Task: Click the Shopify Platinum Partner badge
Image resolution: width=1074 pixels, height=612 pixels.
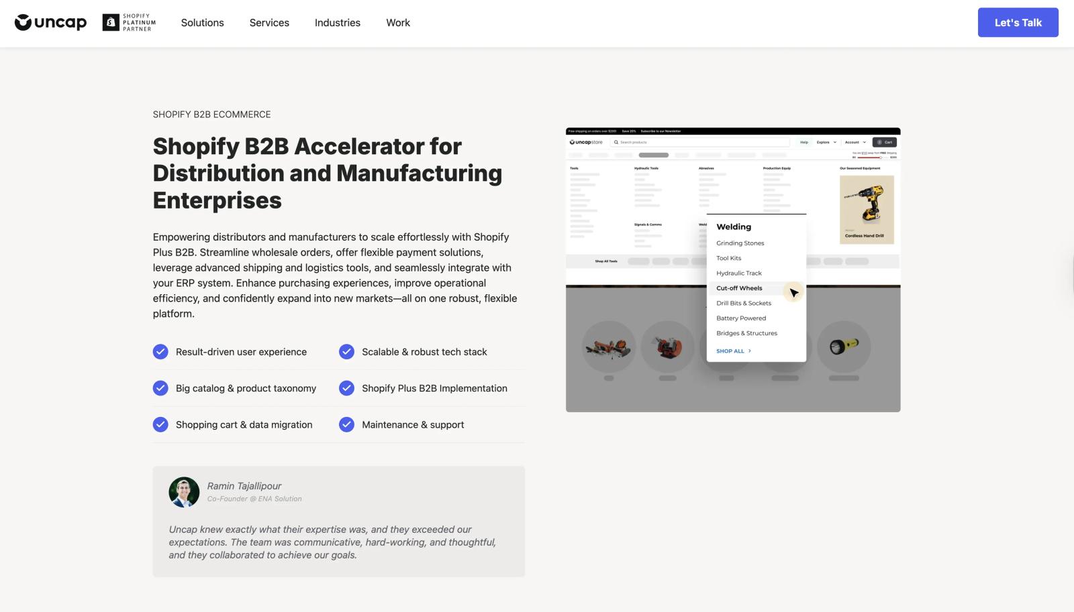Action: [130, 23]
